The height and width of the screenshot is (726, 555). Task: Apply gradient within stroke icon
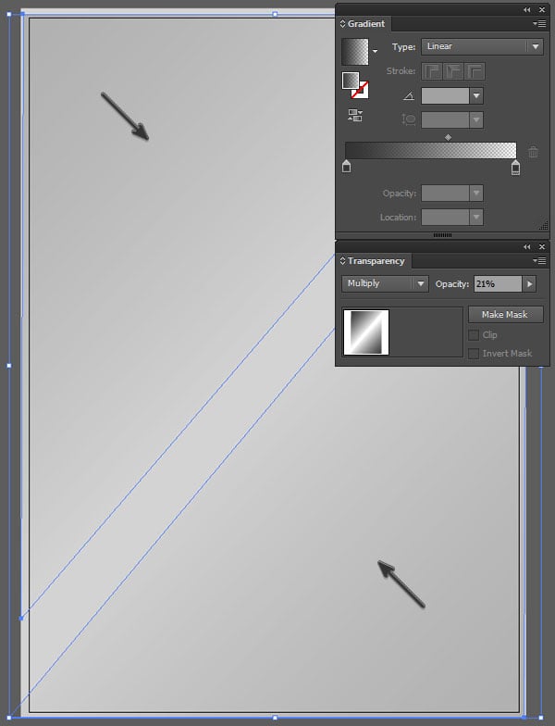431,71
